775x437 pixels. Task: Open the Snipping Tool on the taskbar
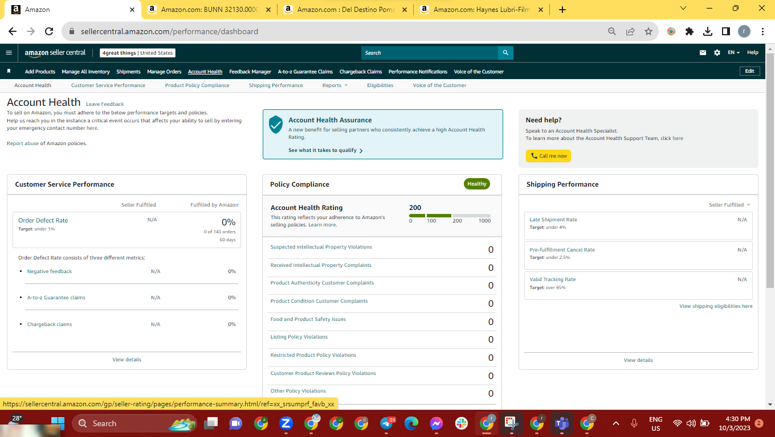point(512,423)
